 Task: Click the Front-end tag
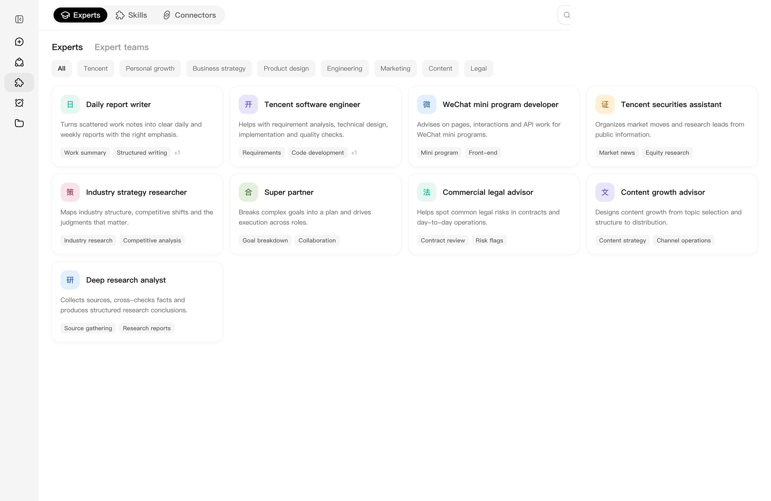[x=483, y=153]
